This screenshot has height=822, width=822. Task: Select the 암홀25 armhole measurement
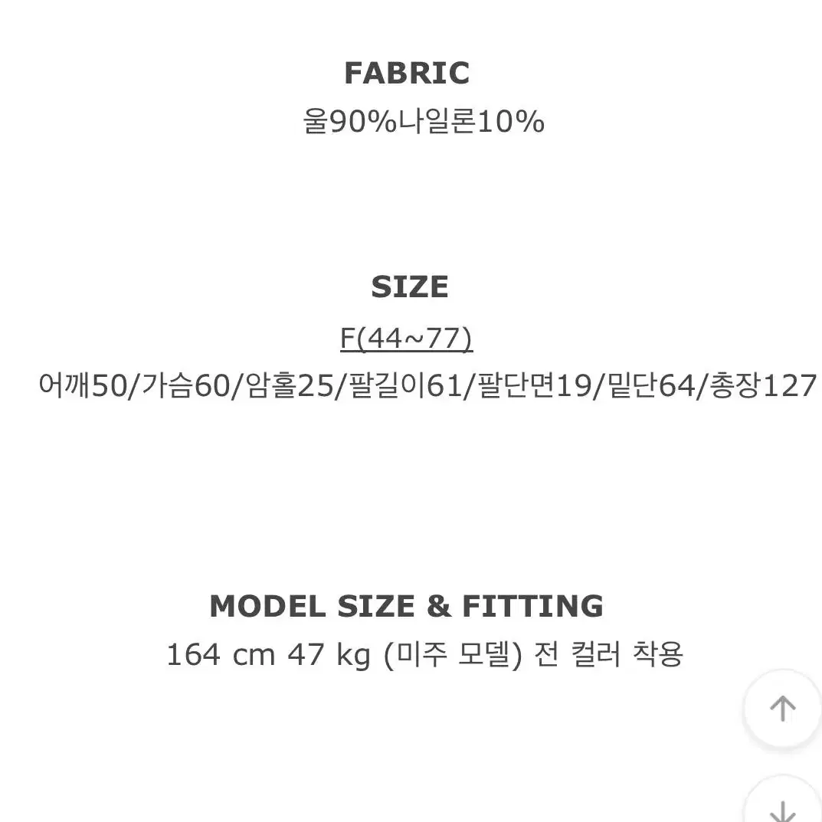click(x=290, y=385)
